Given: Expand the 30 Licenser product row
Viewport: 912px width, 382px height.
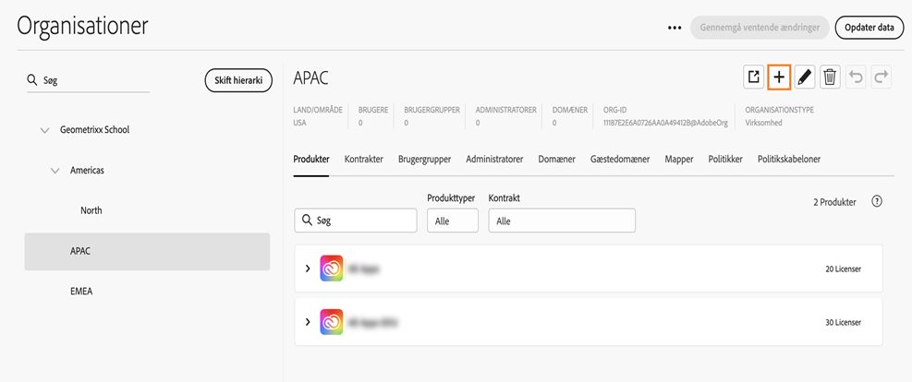Looking at the screenshot, I should [x=308, y=322].
